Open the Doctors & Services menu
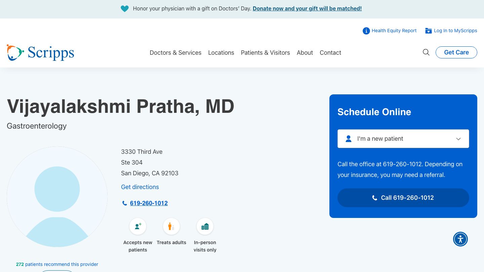The image size is (484, 272). (x=175, y=52)
